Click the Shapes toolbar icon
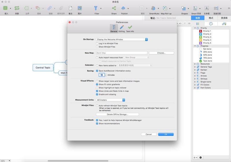This screenshot has width=231, height=162. (183, 8)
